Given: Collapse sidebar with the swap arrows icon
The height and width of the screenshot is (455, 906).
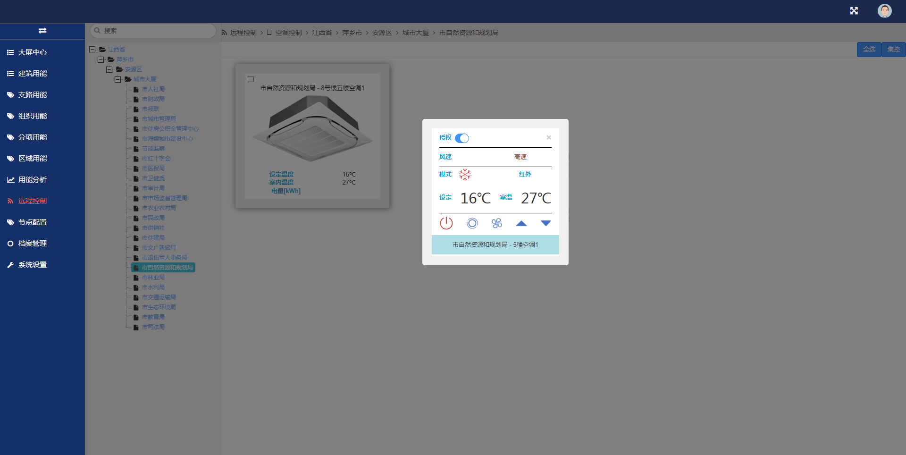Looking at the screenshot, I should click(x=42, y=31).
